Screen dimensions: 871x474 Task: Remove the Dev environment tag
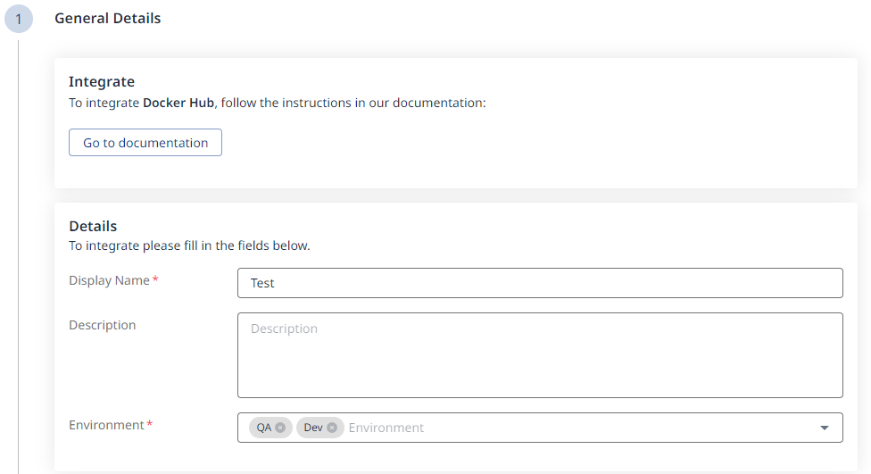click(x=332, y=428)
